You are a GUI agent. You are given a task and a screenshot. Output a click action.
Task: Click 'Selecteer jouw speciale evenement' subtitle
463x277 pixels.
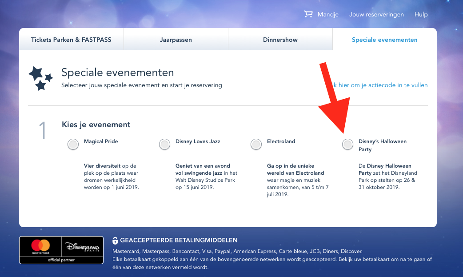tap(141, 85)
